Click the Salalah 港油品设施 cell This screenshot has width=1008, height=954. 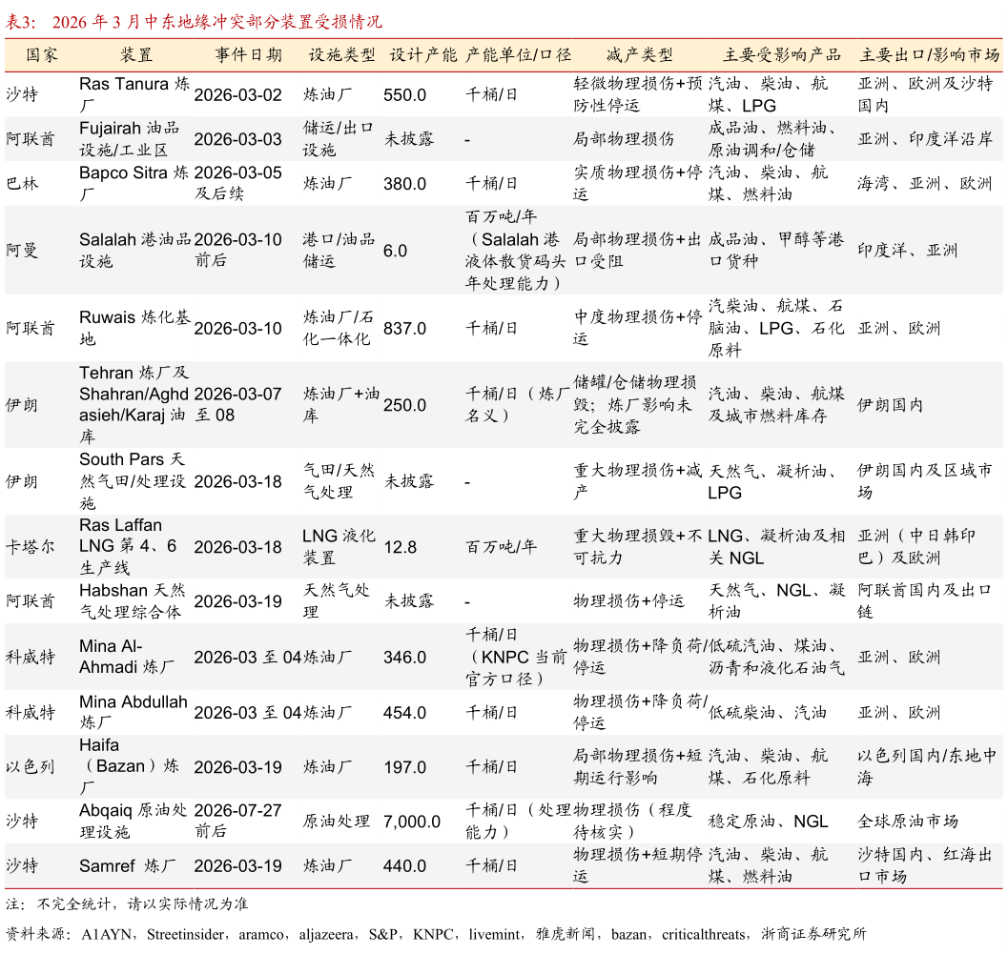[135, 250]
